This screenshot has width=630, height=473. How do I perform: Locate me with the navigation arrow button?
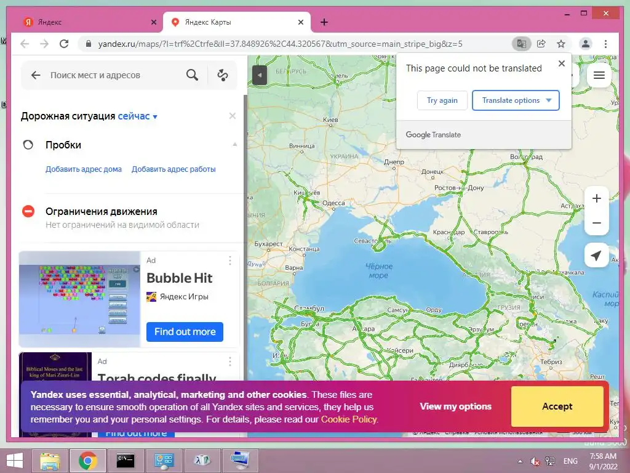[x=596, y=255]
